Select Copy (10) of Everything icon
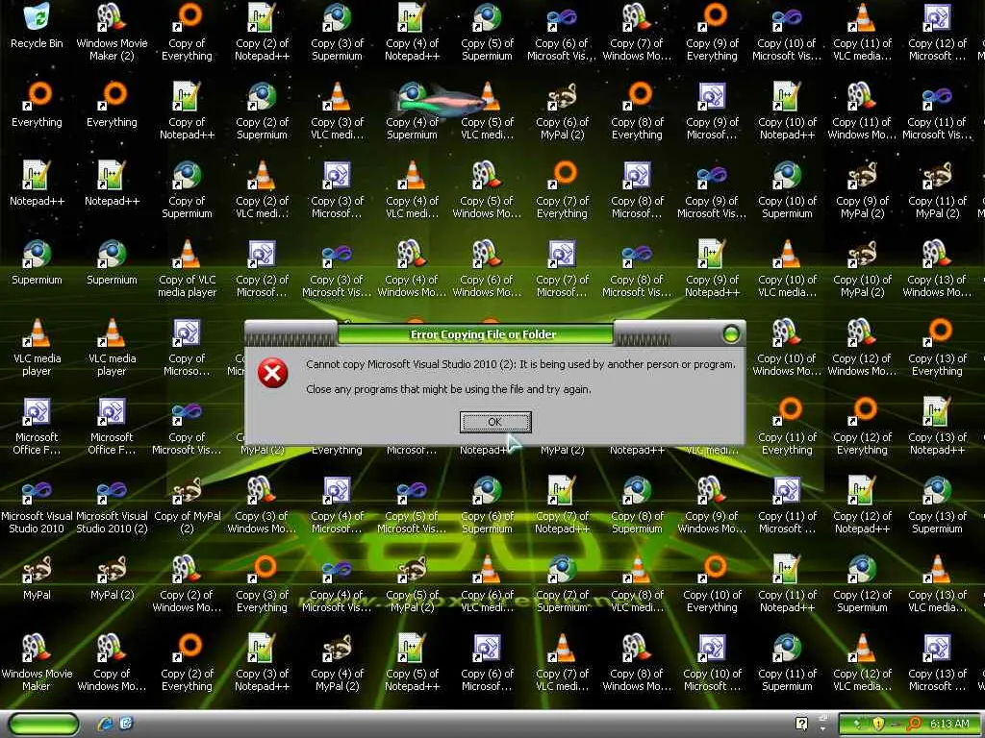985x738 pixels. [713, 584]
